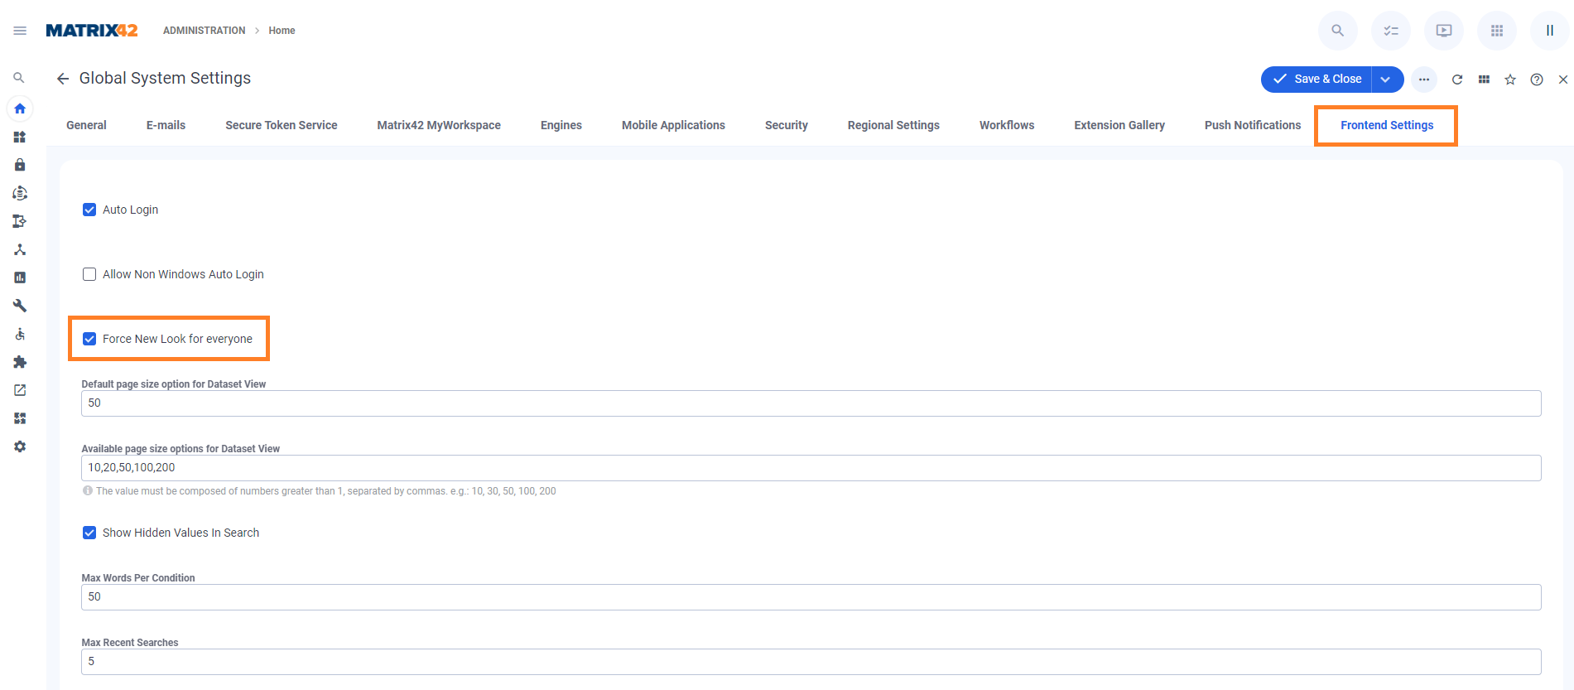The width and height of the screenshot is (1574, 690).
Task: Open the Push Notifications tab
Action: tap(1253, 125)
